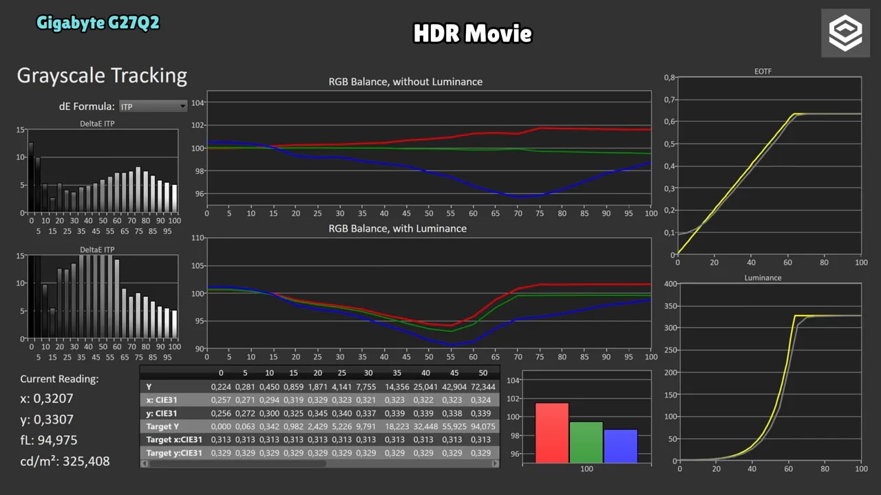
Task: Select the red bar in the RGB bar chart
Action: [552, 432]
